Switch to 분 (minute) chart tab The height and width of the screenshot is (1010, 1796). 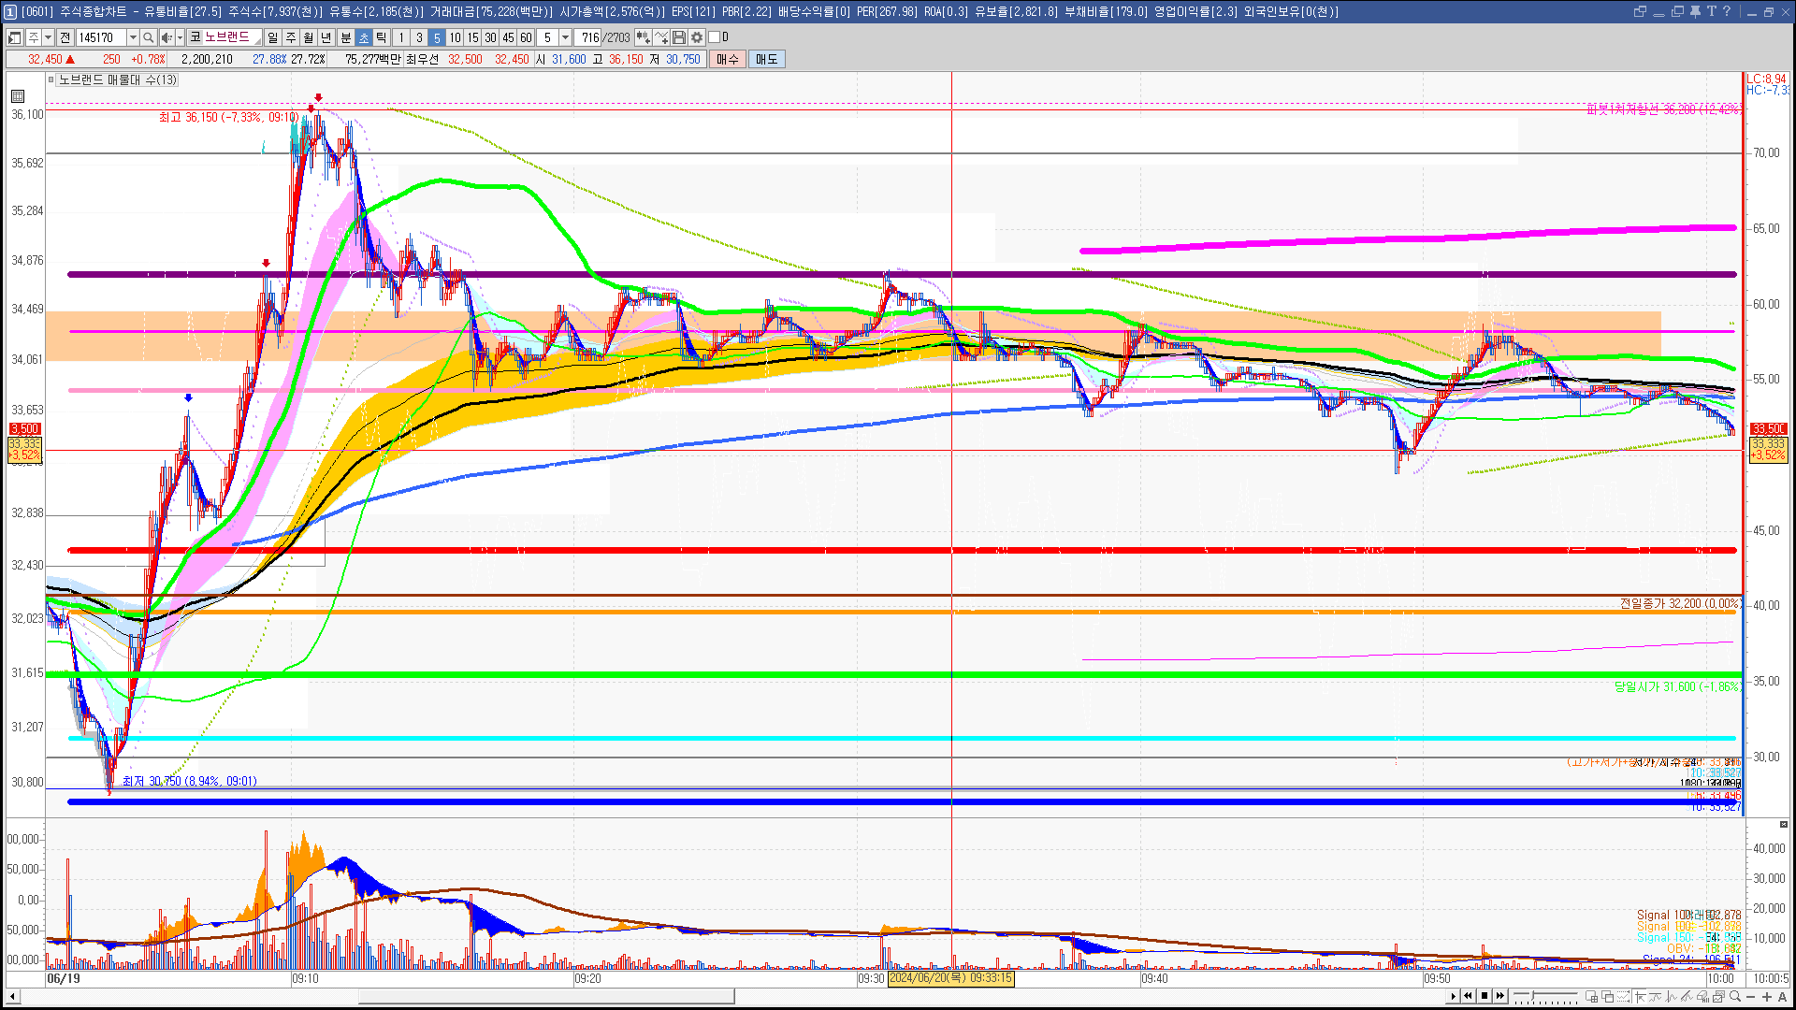pos(345,37)
